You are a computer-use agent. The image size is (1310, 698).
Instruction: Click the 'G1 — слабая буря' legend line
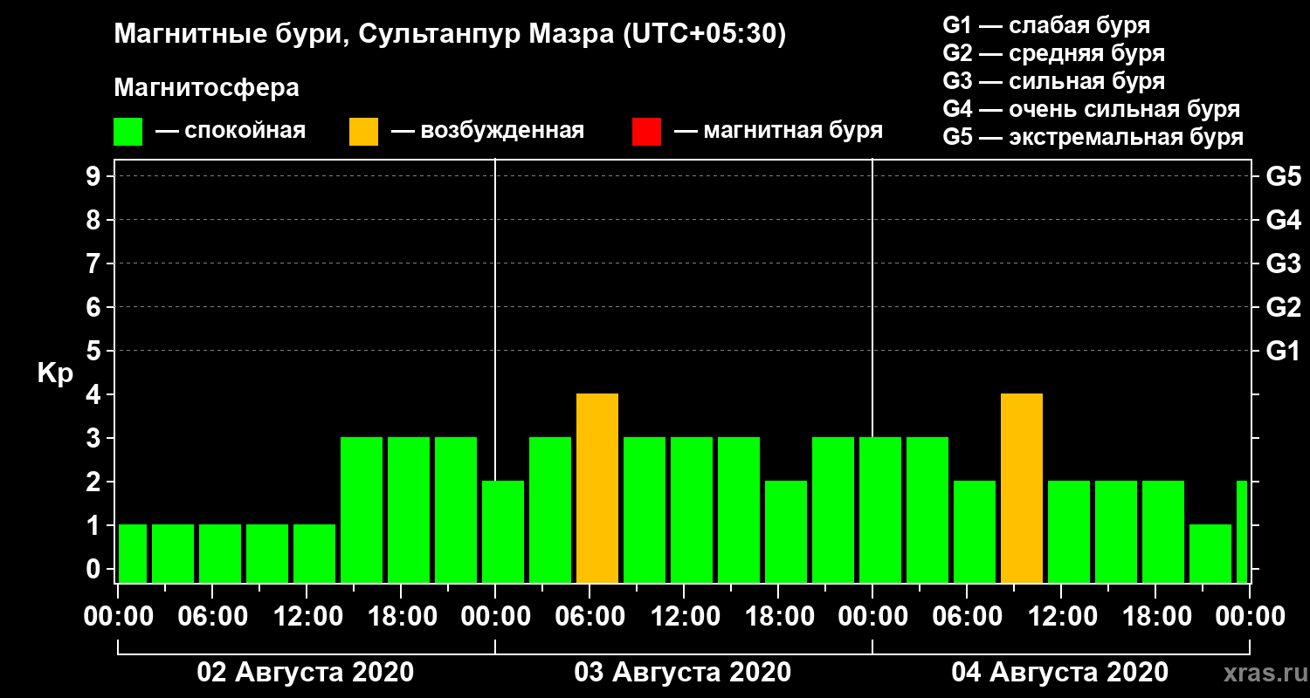click(1046, 25)
